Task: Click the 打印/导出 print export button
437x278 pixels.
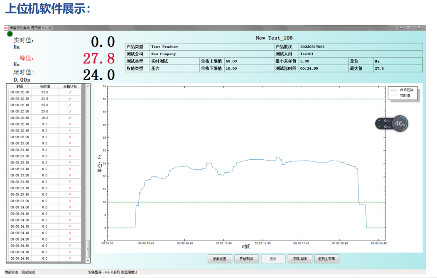Action: 300,258
